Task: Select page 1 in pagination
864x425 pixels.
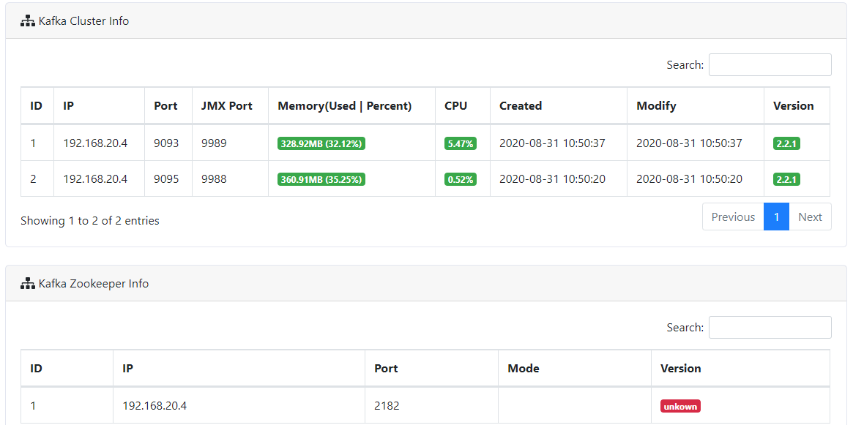Action: pos(776,217)
